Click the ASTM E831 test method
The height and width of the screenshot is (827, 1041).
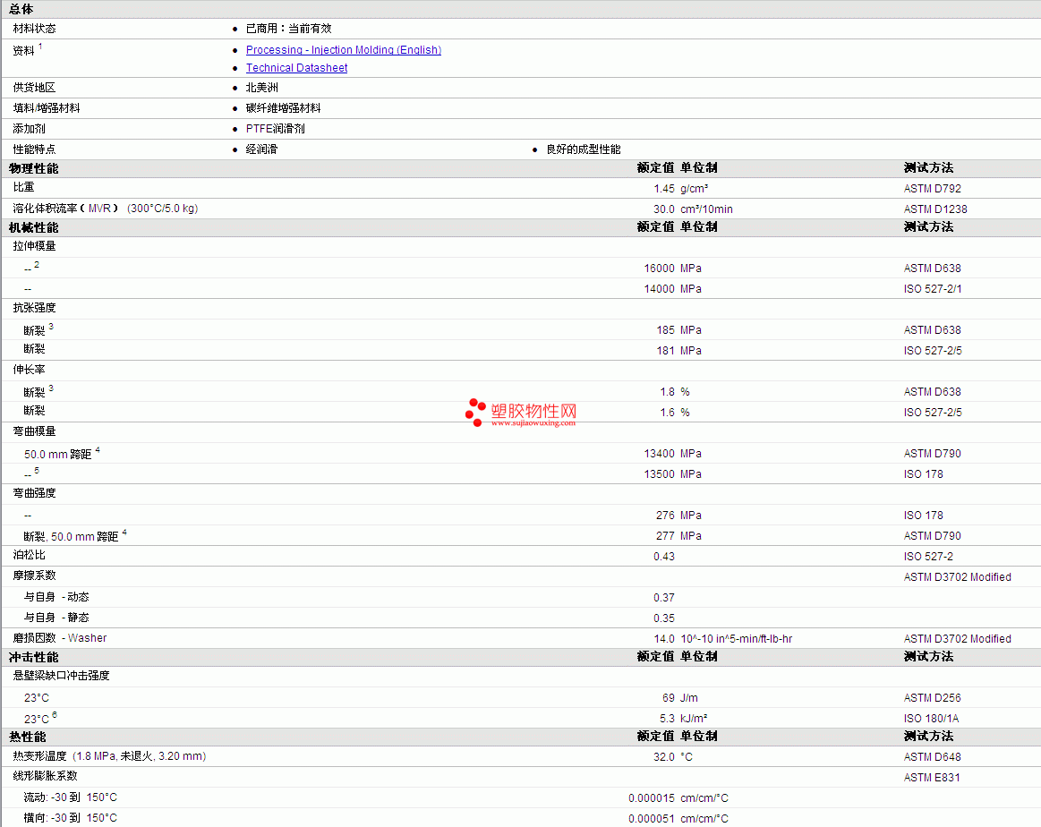click(x=932, y=777)
